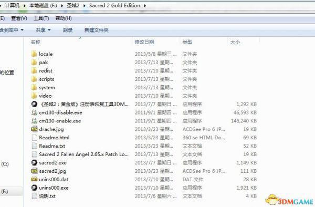Click the 146,240 KB size value
The height and width of the screenshot is (207, 315).
coord(244,121)
